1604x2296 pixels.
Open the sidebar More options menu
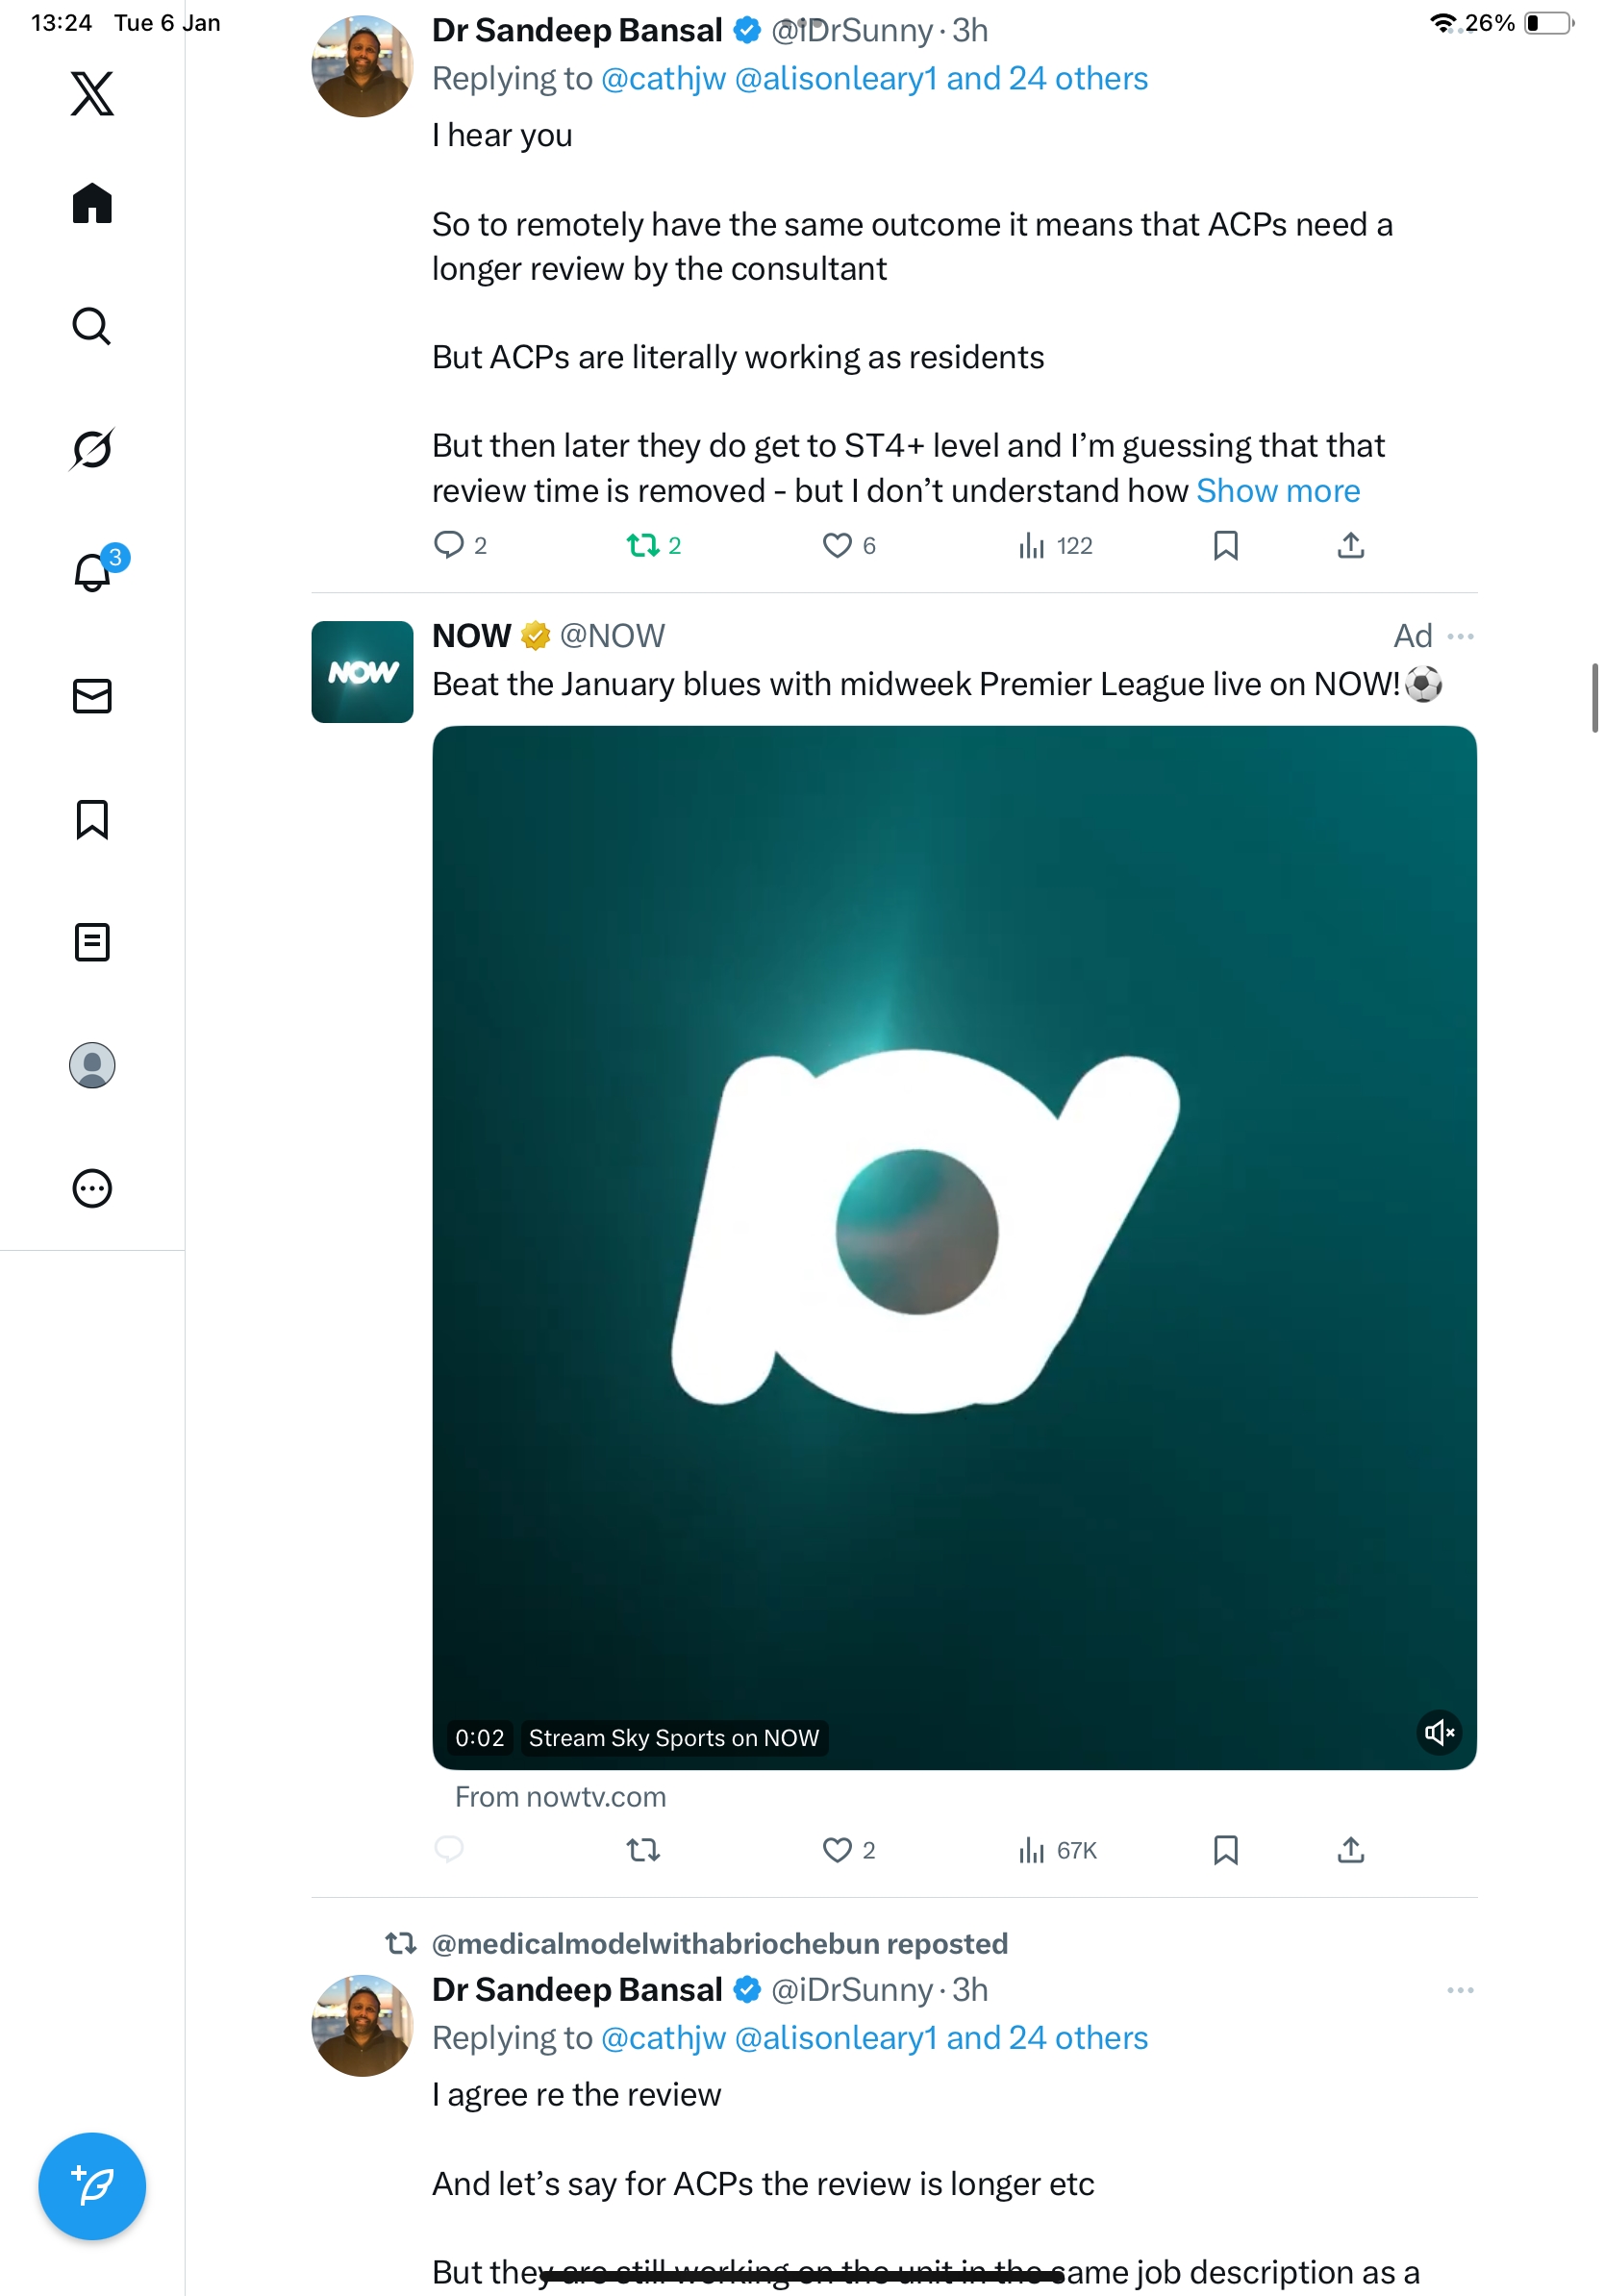(92, 1188)
